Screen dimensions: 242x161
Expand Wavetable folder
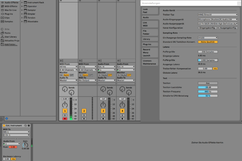[22, 21]
